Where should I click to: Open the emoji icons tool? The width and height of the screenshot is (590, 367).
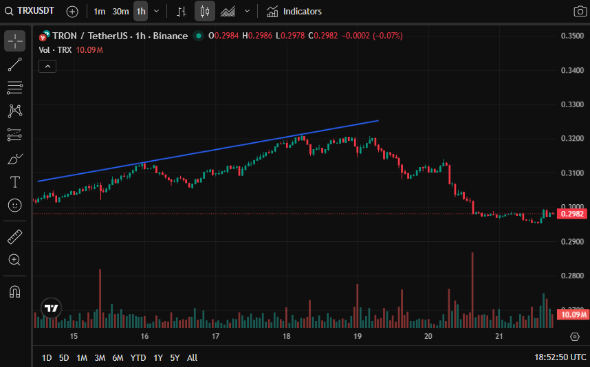tap(14, 205)
